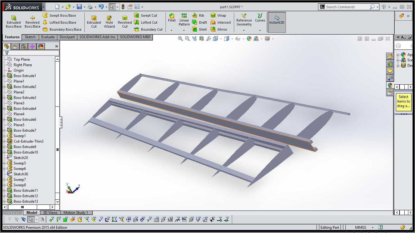Image resolution: width=415 pixels, height=233 pixels.
Task: Open the DisplayManager tab icon
Action: click(41, 46)
